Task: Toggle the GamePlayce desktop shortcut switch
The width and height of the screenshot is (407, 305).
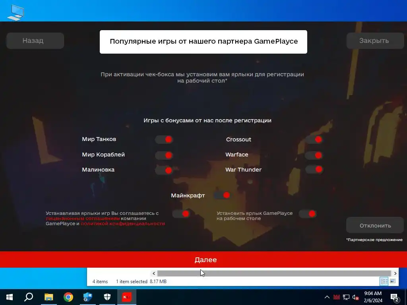Action: click(x=308, y=214)
